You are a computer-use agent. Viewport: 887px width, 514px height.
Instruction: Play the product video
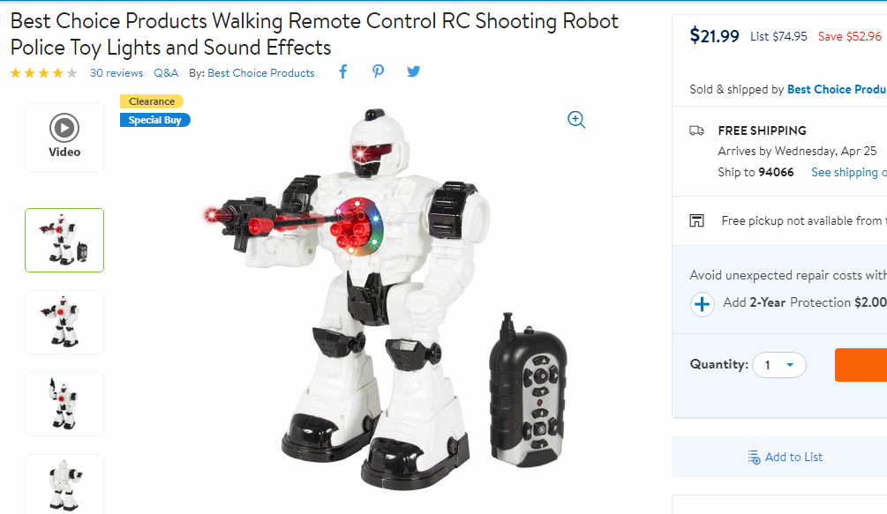pos(64,138)
